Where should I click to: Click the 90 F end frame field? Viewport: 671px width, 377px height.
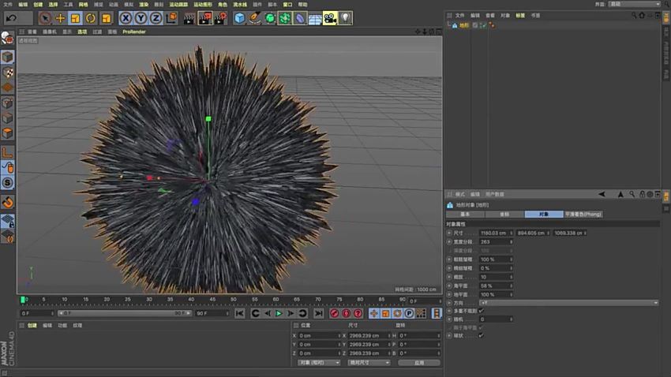212,313
